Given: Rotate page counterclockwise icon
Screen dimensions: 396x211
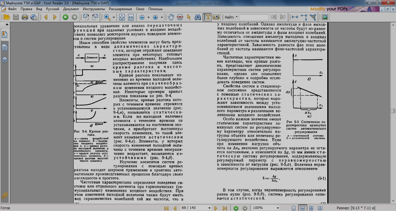Looking at the screenshot, I should tap(95, 17).
